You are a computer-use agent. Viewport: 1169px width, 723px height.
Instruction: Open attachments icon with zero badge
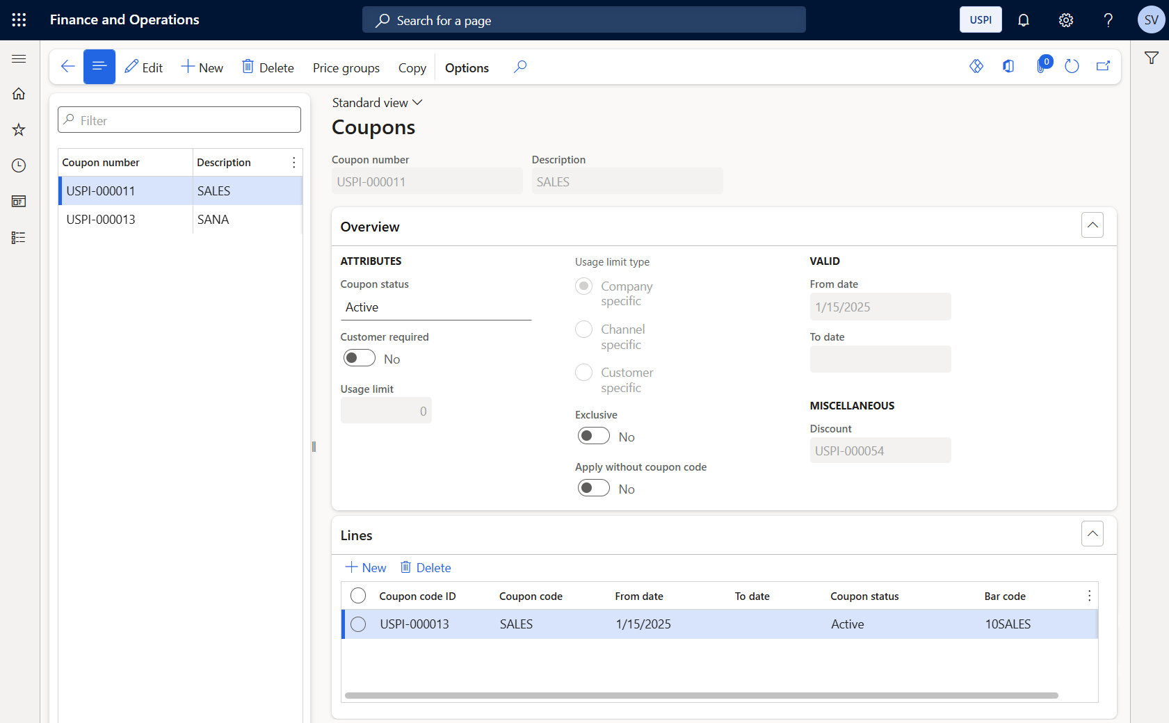click(1042, 65)
